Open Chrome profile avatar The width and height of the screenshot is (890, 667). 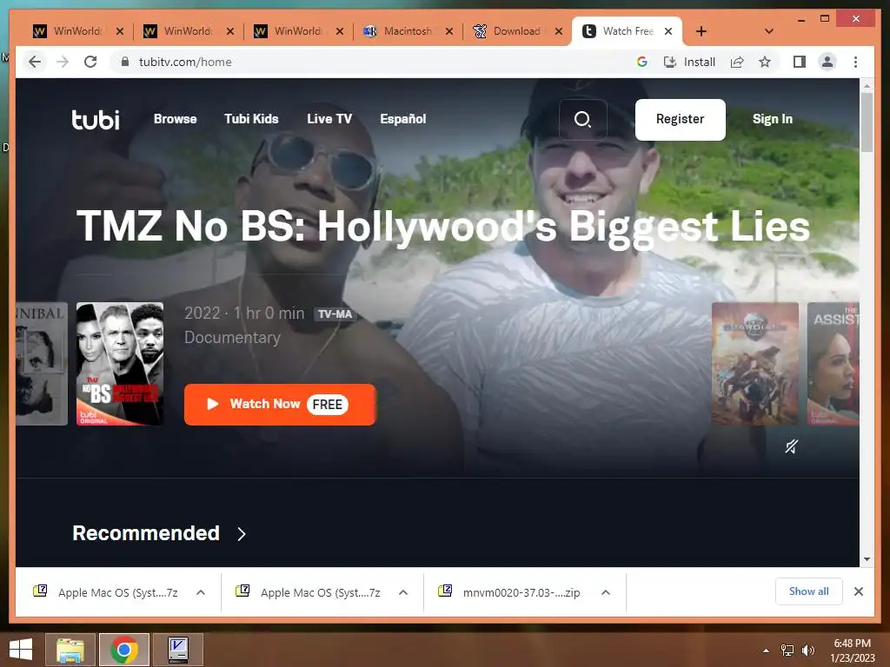[827, 62]
